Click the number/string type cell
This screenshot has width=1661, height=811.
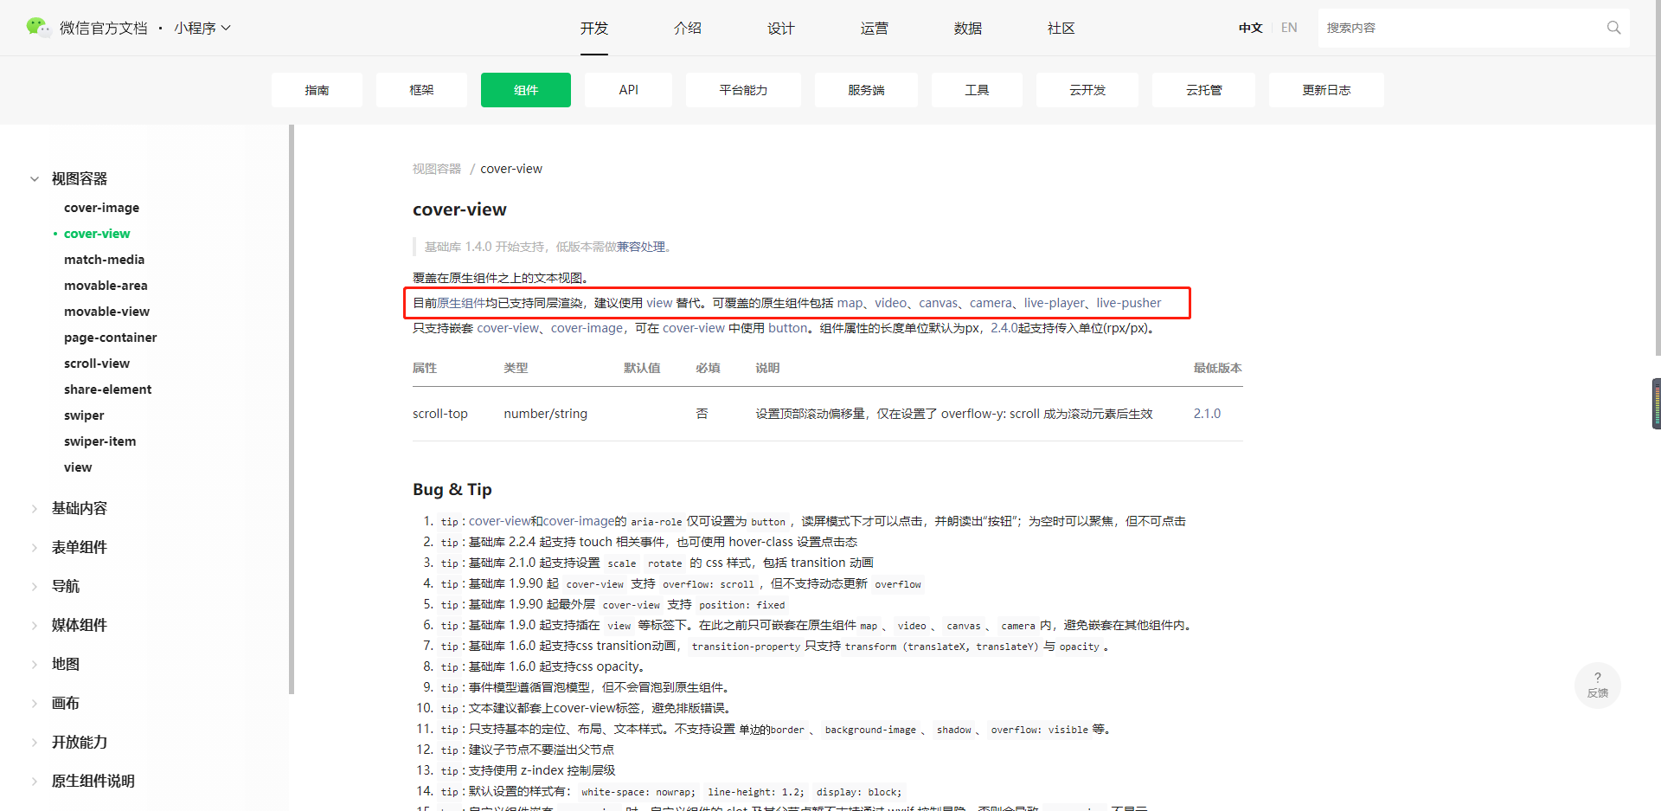pyautogui.click(x=546, y=414)
